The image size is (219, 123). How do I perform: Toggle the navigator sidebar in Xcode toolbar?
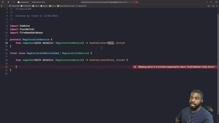pos(3,2)
